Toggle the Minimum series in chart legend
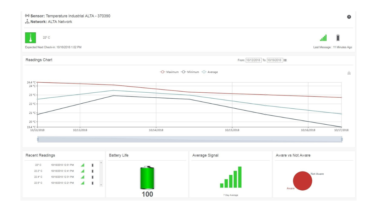 (190, 72)
